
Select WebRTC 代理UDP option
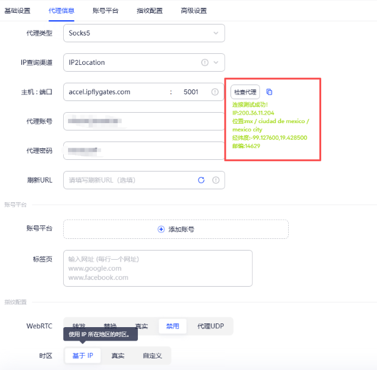[x=211, y=326]
